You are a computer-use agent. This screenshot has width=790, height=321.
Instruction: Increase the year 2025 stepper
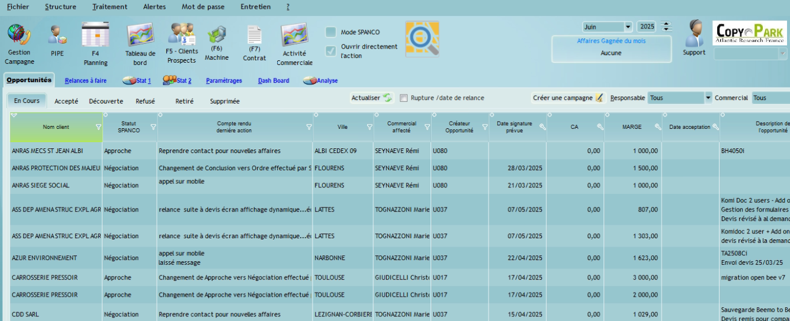[x=667, y=24]
